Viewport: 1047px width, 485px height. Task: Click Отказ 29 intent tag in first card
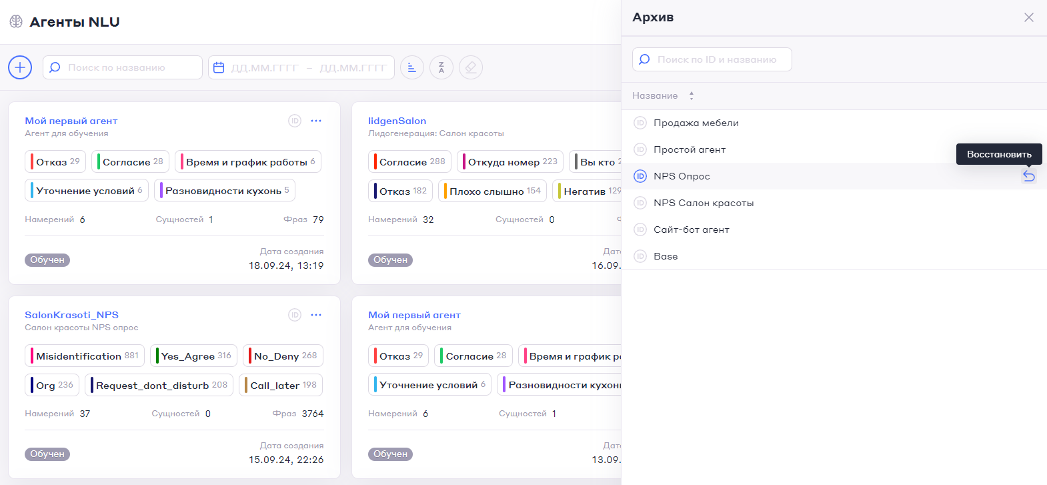(x=55, y=161)
